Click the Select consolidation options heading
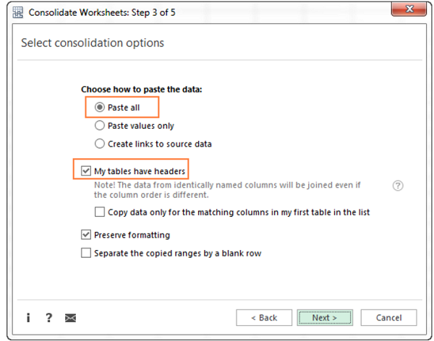Screen dimensions: 434x341 [x=93, y=43]
